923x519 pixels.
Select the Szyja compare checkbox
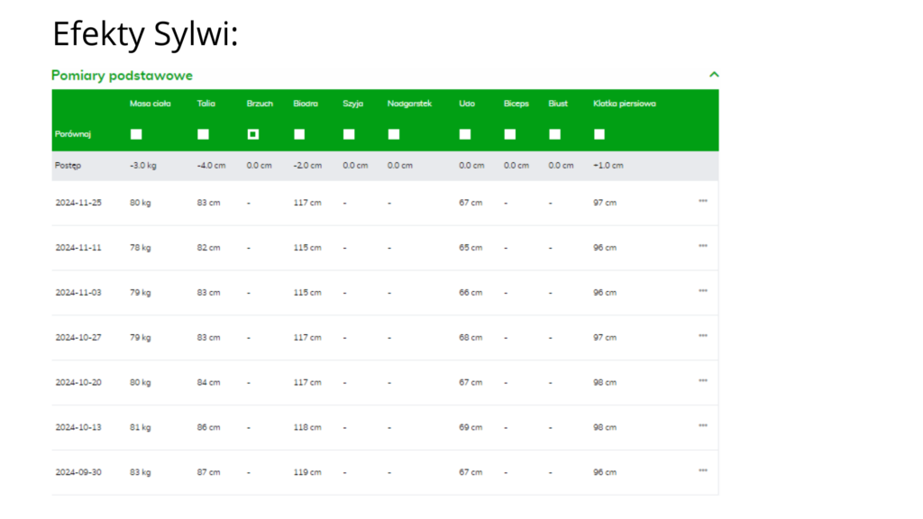tap(349, 134)
